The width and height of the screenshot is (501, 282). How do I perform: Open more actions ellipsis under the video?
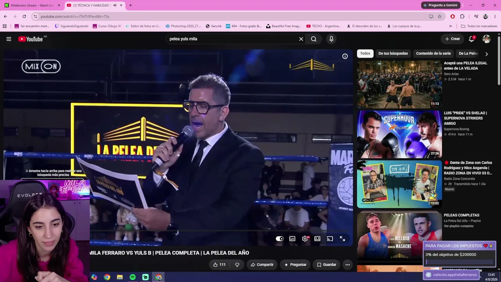pyautogui.click(x=347, y=264)
